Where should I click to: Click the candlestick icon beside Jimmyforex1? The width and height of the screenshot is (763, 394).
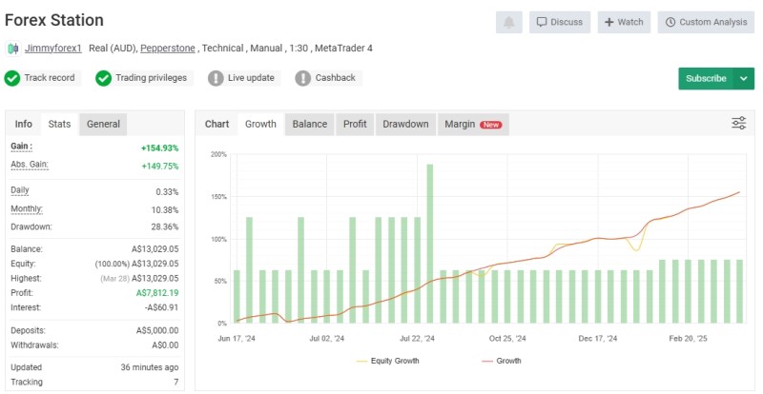tap(13, 48)
